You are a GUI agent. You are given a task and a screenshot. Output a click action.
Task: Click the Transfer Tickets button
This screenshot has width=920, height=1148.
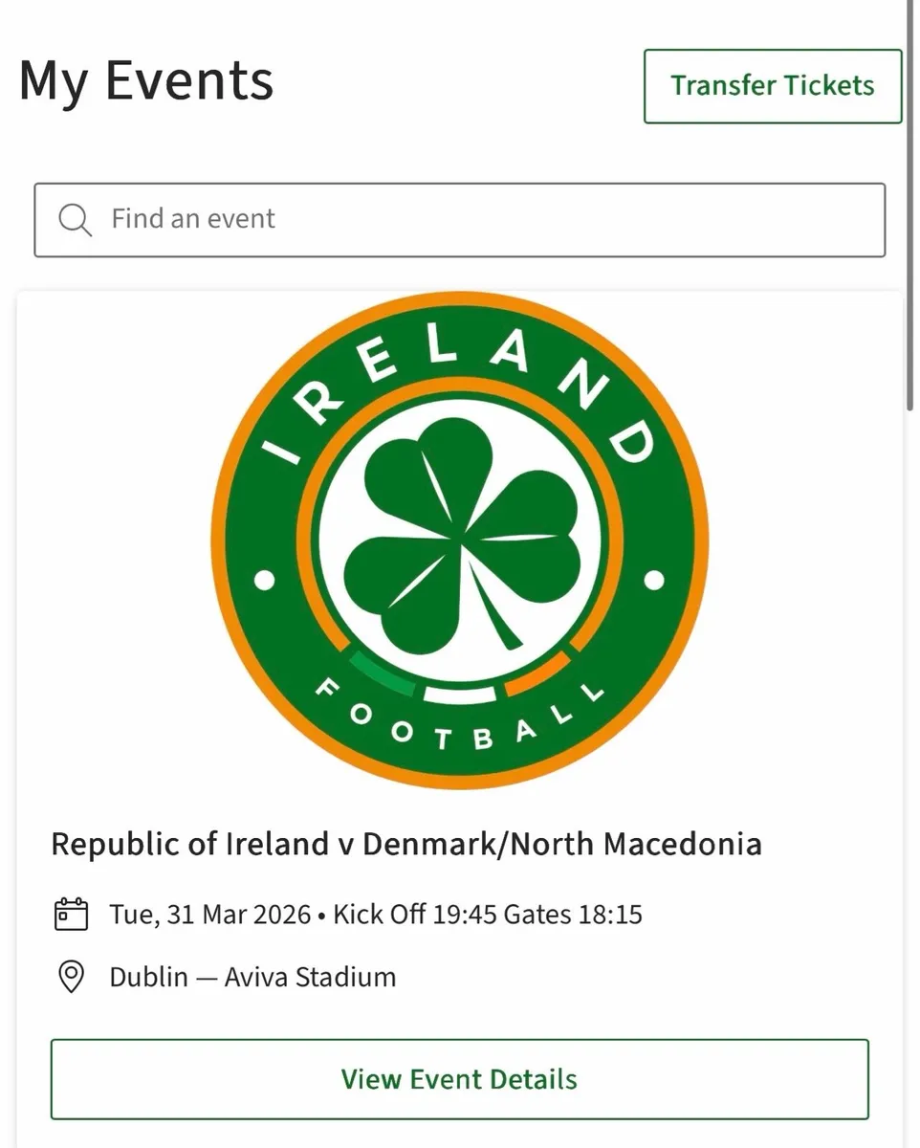(x=772, y=86)
